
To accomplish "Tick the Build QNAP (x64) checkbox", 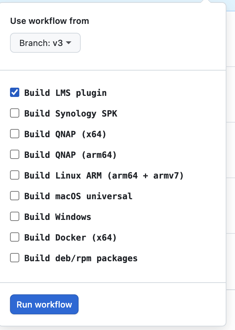I will pyautogui.click(x=15, y=134).
